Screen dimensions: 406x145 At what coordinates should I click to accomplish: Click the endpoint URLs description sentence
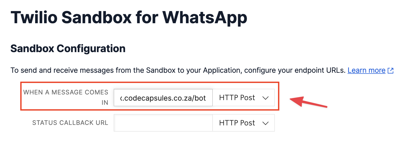(x=178, y=70)
